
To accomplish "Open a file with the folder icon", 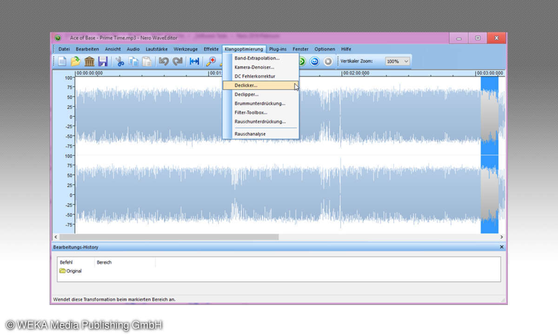I will (75, 61).
